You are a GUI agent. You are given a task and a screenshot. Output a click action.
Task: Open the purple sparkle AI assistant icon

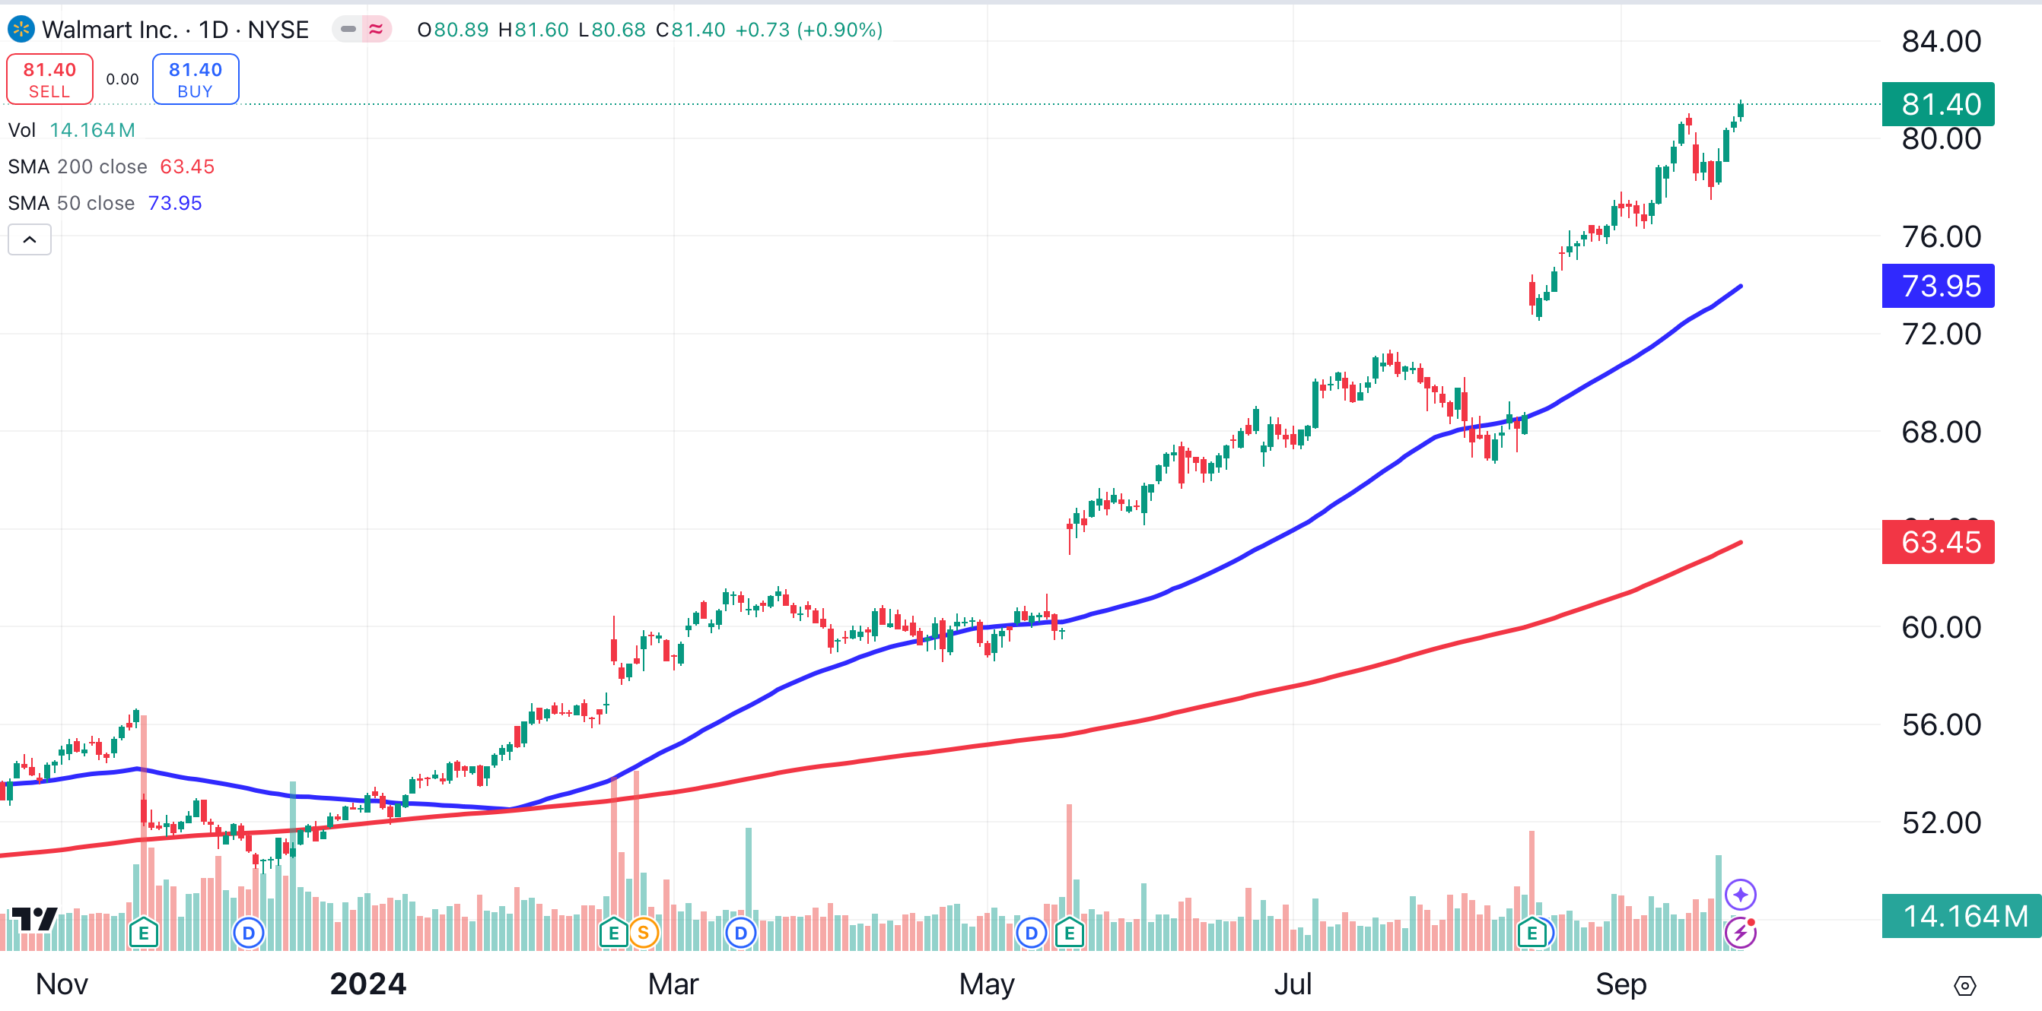click(x=1739, y=894)
